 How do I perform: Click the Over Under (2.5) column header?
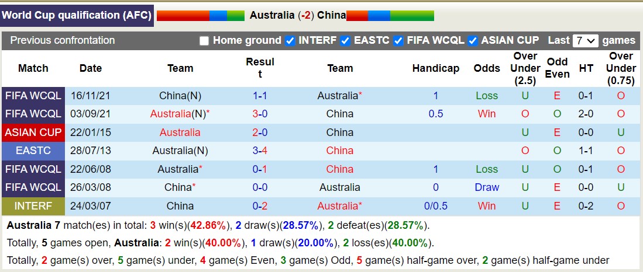[525, 68]
